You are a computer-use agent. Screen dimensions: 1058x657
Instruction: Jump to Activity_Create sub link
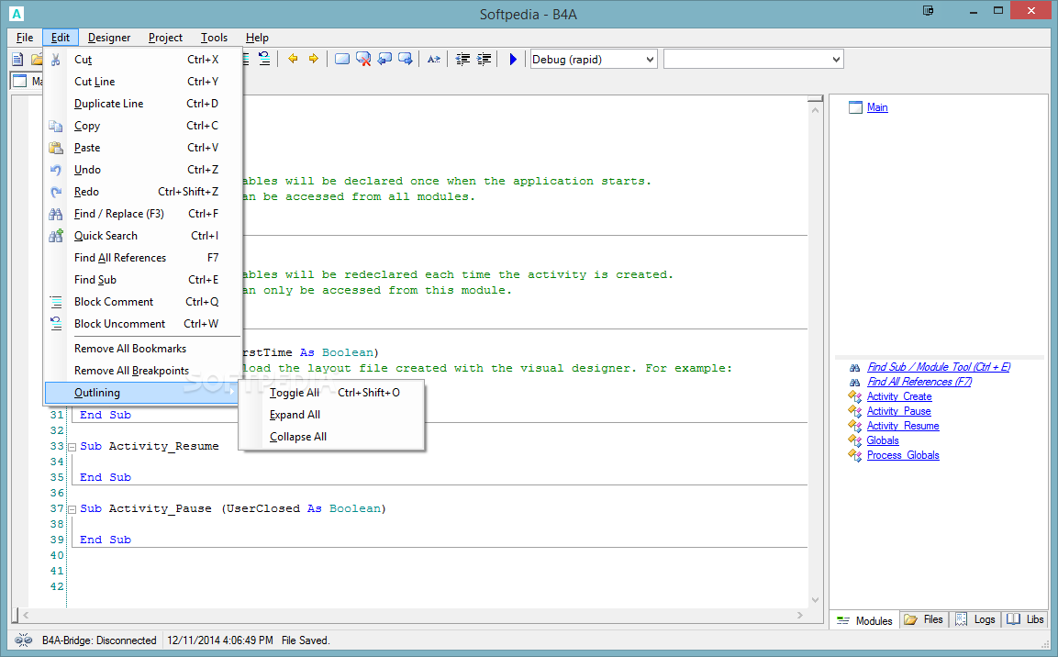(899, 396)
